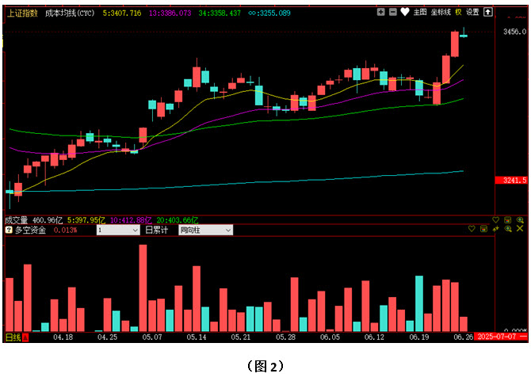Open the 主图 main chart menu
The width and height of the screenshot is (531, 381).
tap(420, 12)
